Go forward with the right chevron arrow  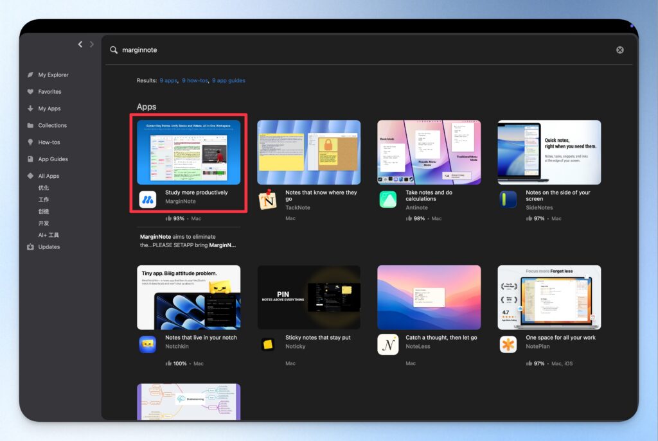[x=91, y=44]
